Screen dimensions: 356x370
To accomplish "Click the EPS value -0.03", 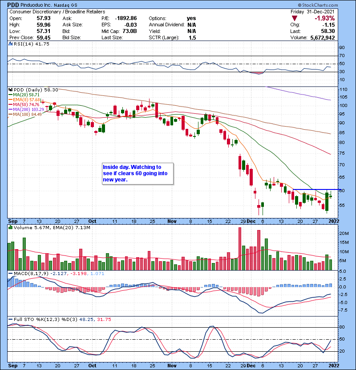I will click(x=130, y=25).
